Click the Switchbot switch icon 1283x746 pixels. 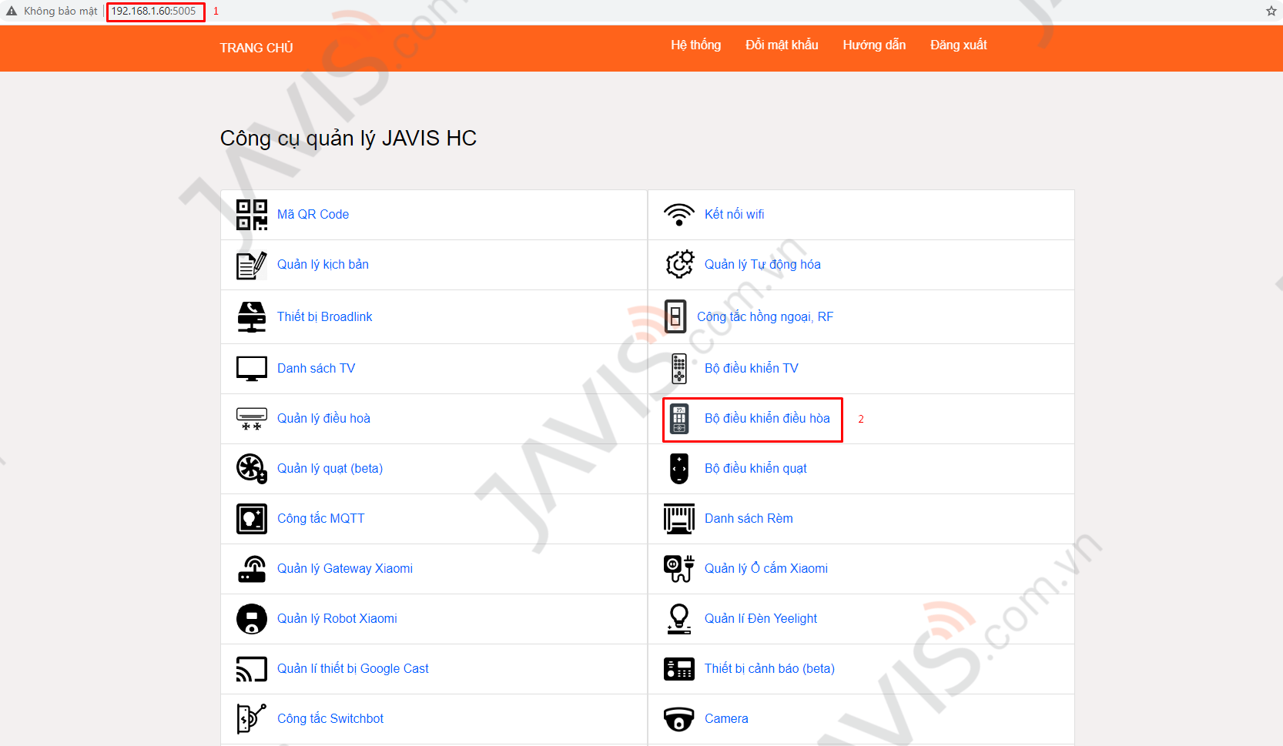tap(252, 718)
